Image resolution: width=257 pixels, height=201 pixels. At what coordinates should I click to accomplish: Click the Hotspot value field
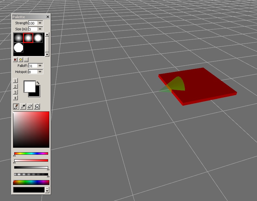point(33,72)
